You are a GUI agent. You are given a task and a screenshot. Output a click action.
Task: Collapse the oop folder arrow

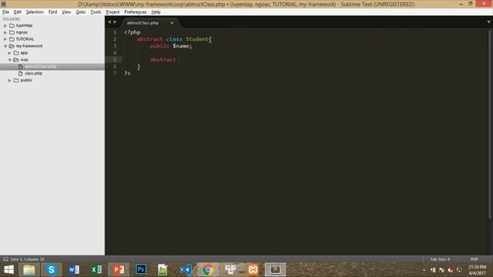[x=10, y=60]
